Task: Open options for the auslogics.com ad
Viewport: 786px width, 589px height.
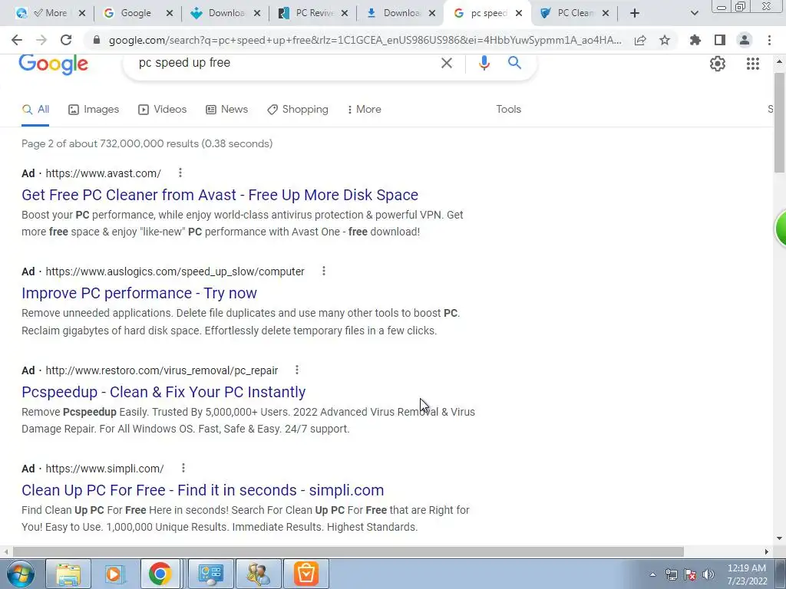Action: point(324,271)
